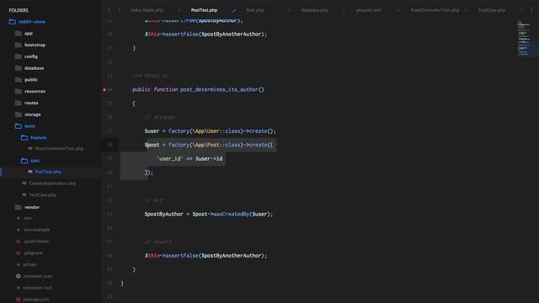
Task: Click the $user factory create line
Action: point(210,131)
